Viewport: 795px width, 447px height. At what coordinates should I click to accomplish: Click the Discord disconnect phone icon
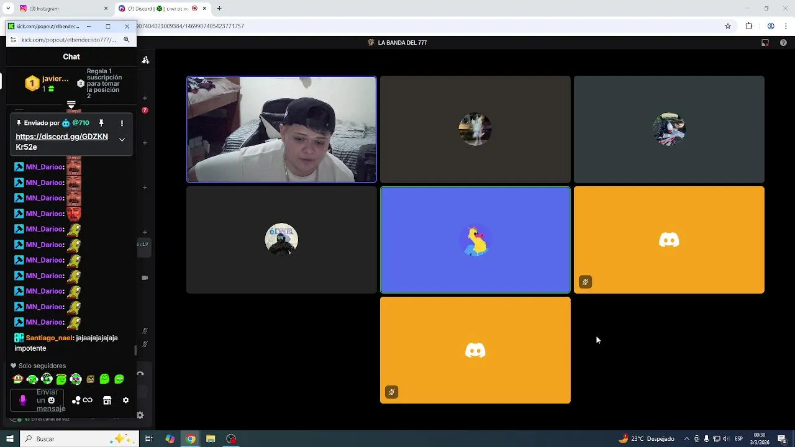click(x=140, y=374)
